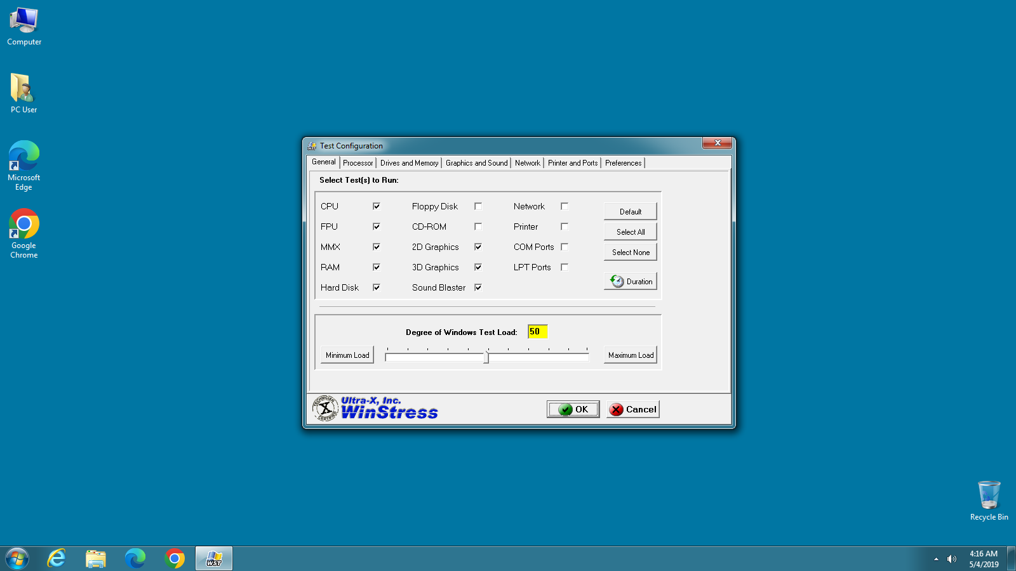Open the Preferences tab

click(x=623, y=163)
